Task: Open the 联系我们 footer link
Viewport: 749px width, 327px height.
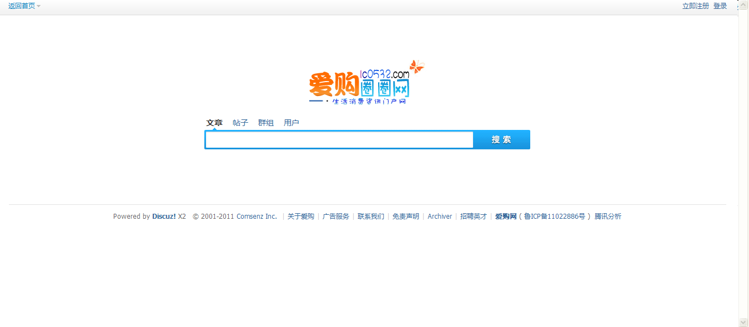Action: point(371,217)
